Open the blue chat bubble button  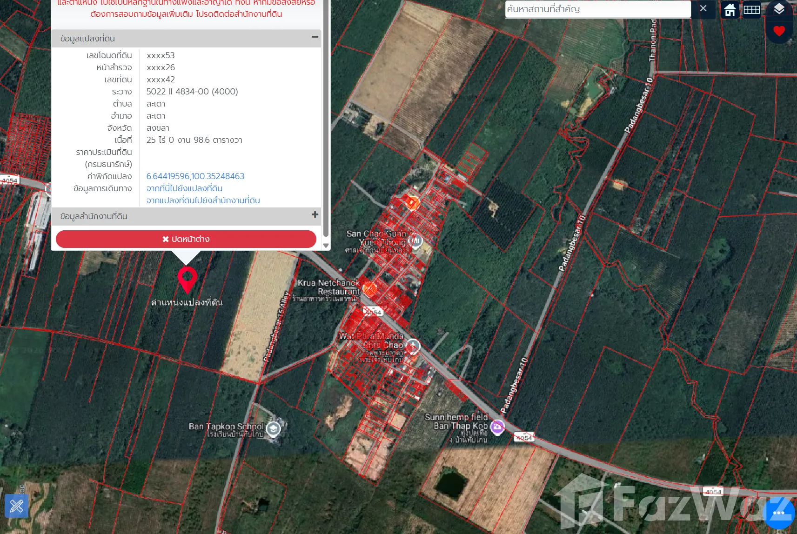[779, 513]
